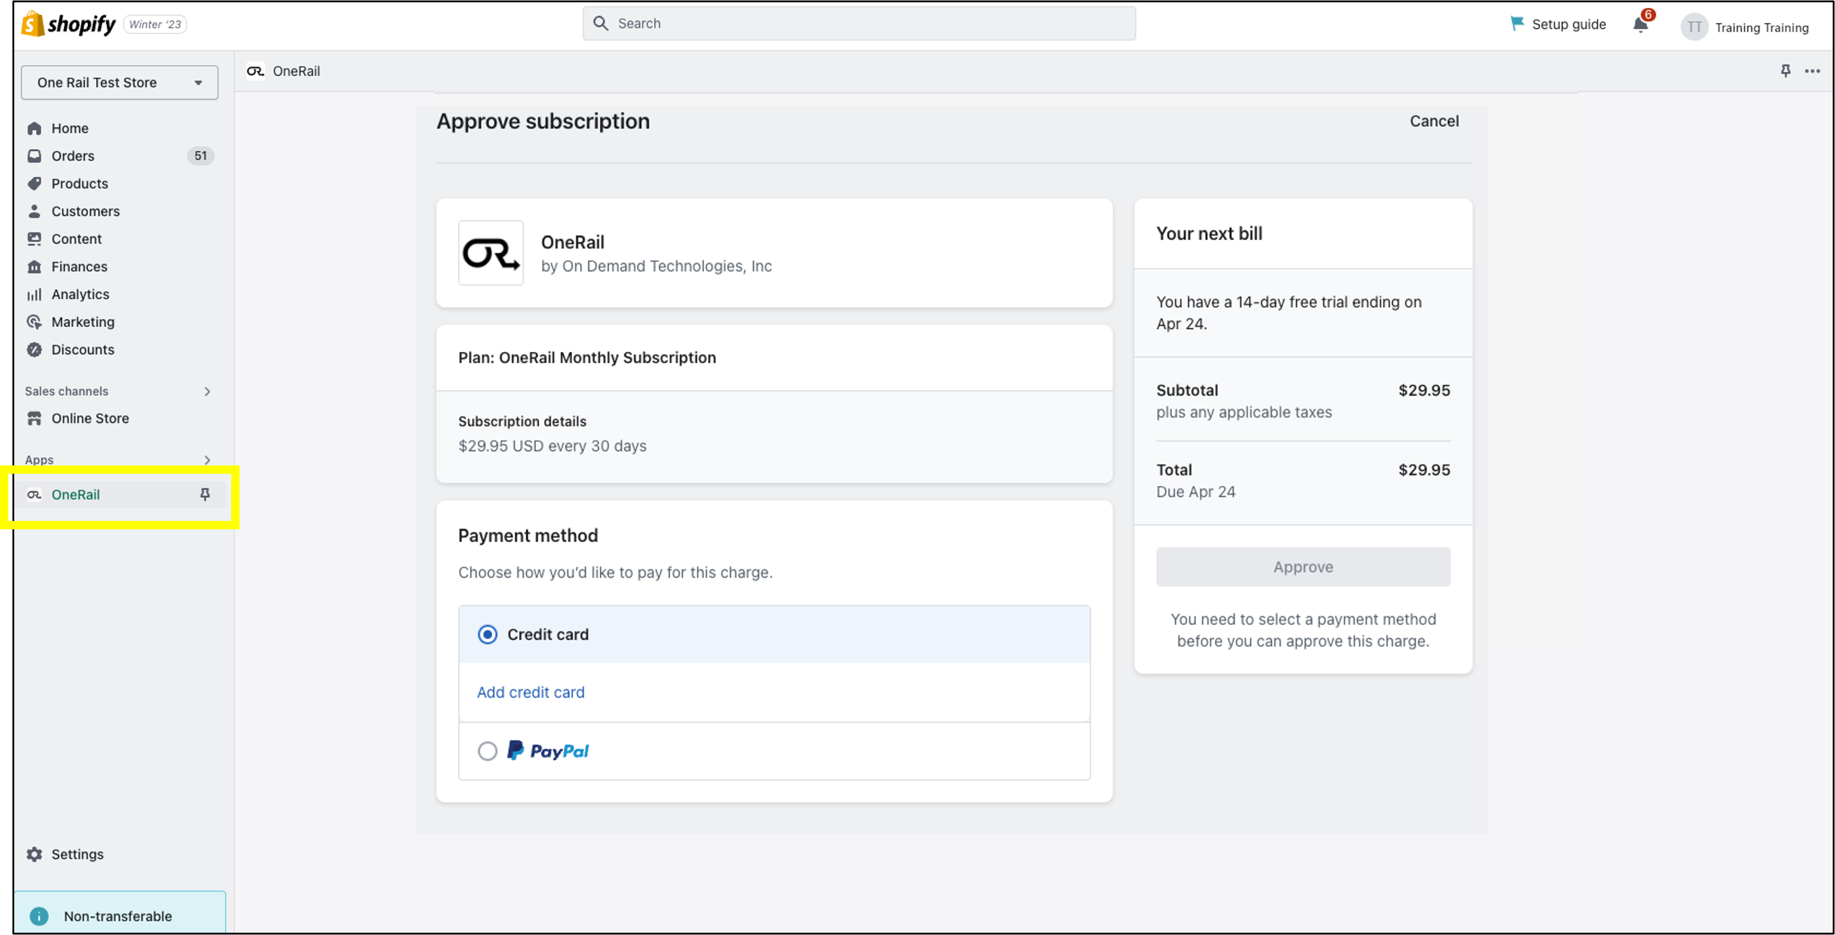Open Settings via the gear icon
1835x935 pixels.
coord(34,854)
